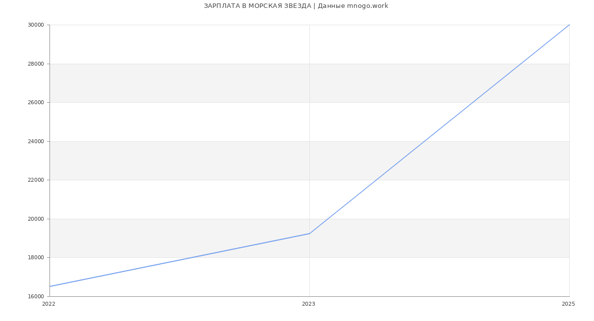Click the vertical gridline above the 2023 data point
The height and width of the screenshot is (321, 594).
pos(309,123)
